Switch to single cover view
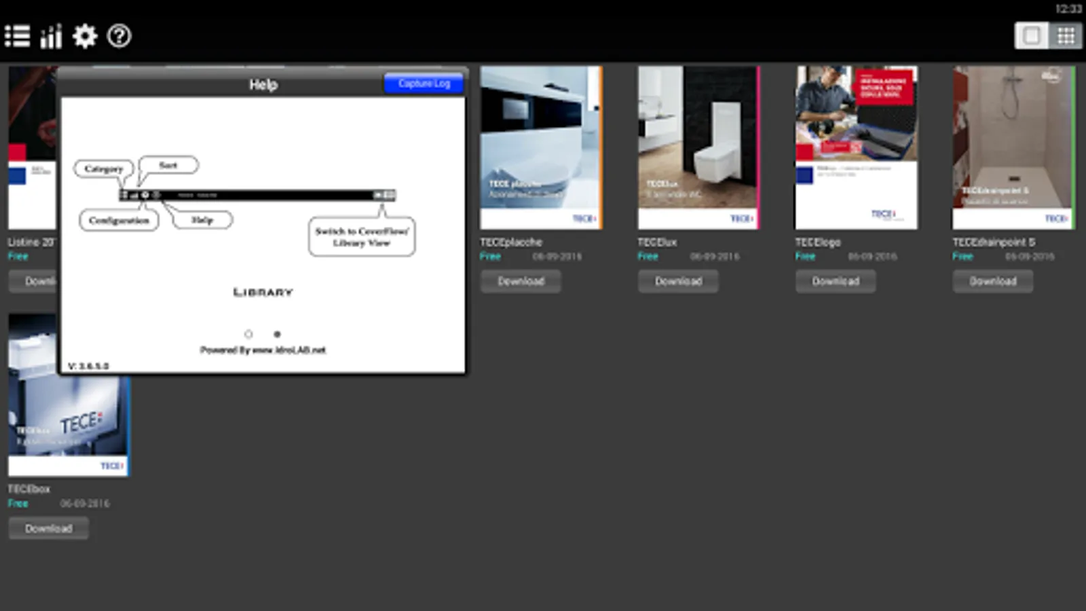The width and height of the screenshot is (1086, 611). click(1031, 35)
